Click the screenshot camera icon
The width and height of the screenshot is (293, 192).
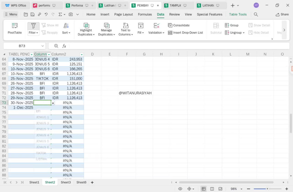[71, 14]
